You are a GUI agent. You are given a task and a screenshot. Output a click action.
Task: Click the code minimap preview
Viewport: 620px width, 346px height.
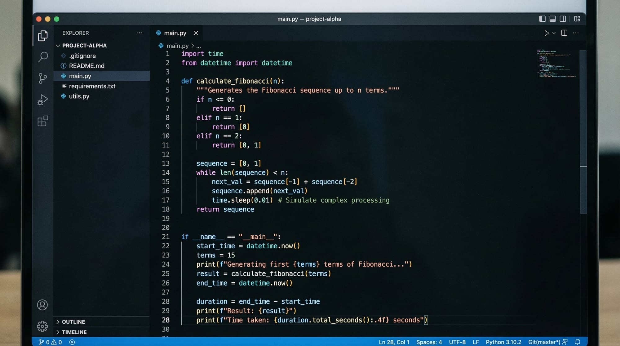[x=556, y=64]
